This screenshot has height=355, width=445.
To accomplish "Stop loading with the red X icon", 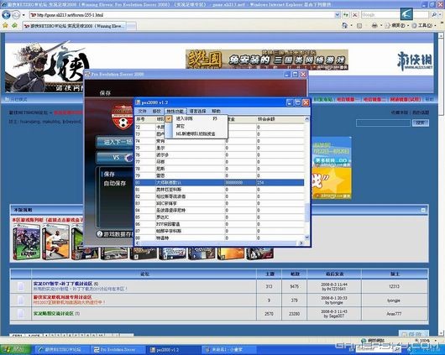I will point(355,15).
